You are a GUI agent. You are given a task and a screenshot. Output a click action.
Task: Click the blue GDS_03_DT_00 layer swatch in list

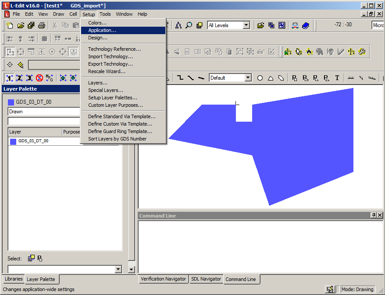coord(13,141)
